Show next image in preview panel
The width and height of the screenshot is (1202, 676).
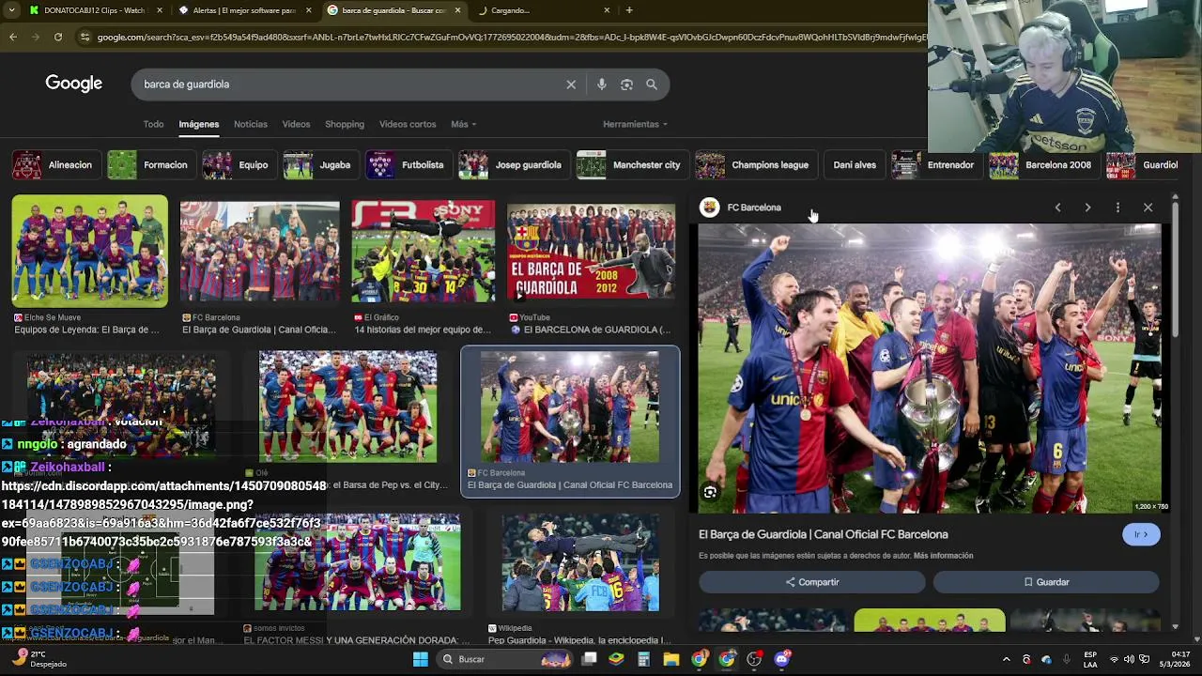tap(1087, 207)
